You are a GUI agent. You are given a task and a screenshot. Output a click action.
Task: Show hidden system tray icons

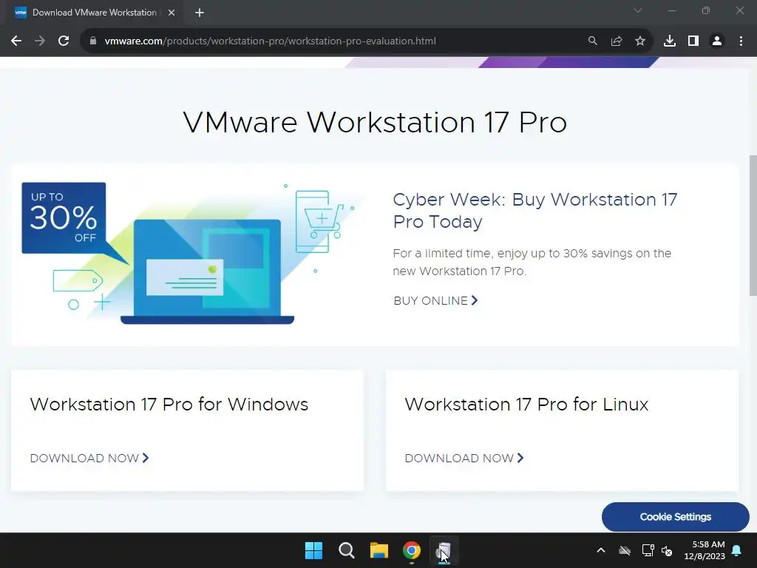(x=601, y=550)
